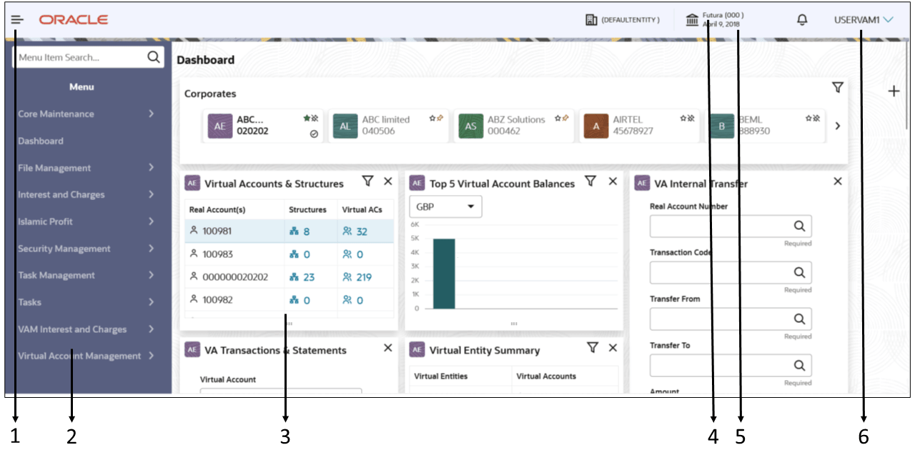Open the 32 virtual accounts link
This screenshot has height=475, width=915.
pos(355,231)
